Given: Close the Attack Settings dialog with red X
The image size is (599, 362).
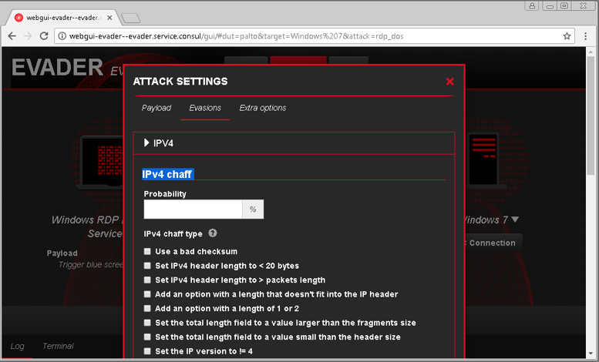Looking at the screenshot, I should pyautogui.click(x=449, y=82).
